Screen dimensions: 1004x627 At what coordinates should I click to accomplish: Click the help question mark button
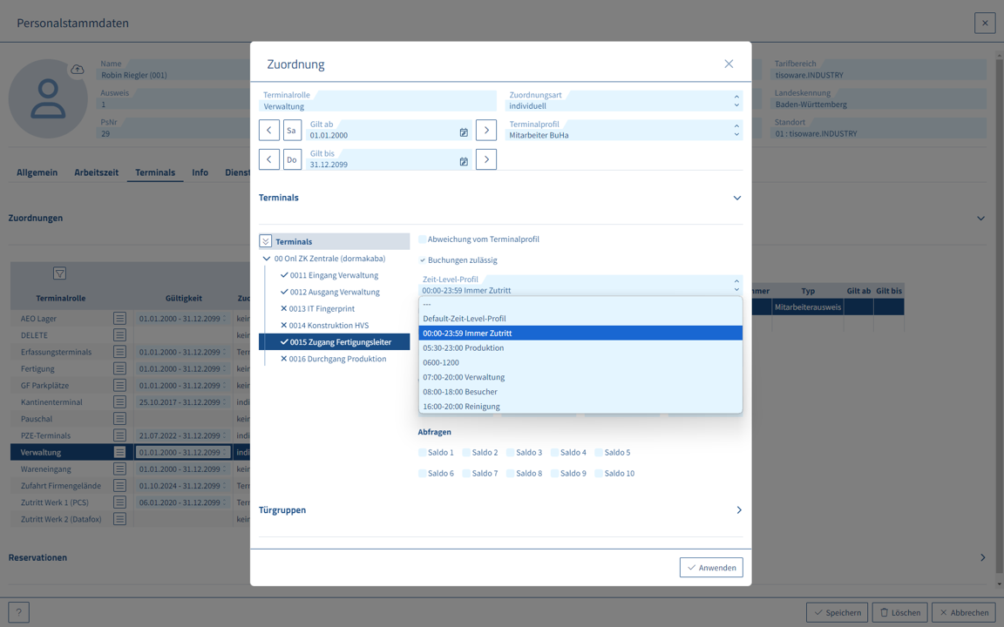click(x=18, y=612)
